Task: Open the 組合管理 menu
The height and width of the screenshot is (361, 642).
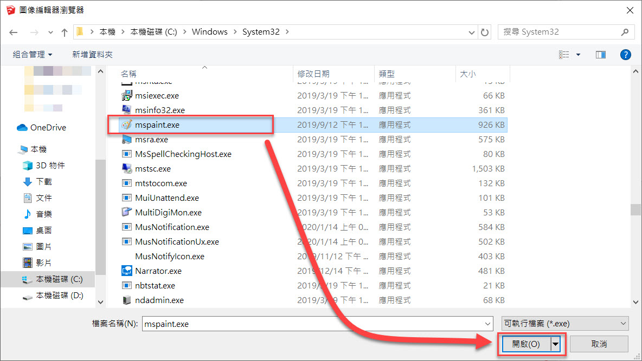Action: [33, 54]
